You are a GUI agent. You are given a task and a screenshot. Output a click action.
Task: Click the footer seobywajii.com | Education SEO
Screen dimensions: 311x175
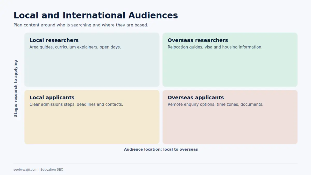(x=38, y=170)
